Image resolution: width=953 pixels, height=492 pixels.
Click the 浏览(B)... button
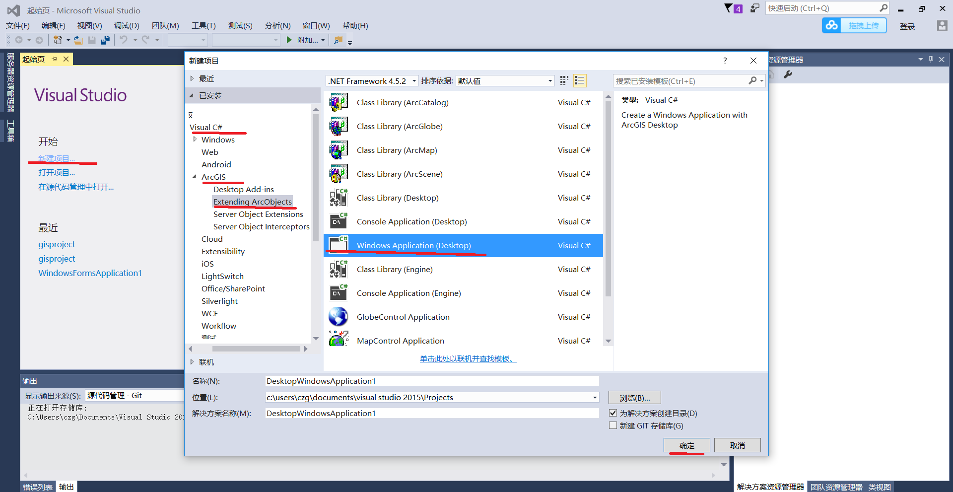coord(634,397)
